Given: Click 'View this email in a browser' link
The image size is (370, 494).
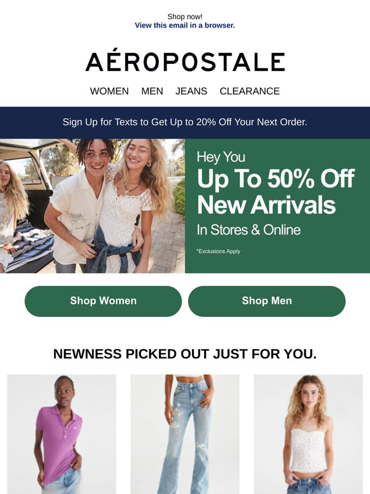Looking at the screenshot, I should point(185,25).
